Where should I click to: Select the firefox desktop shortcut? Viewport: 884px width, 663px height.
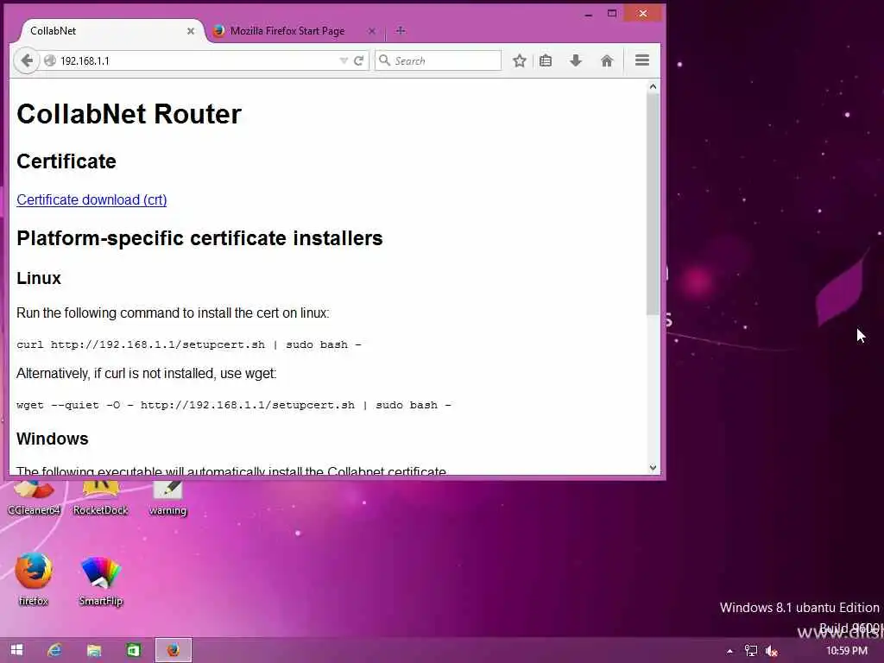(x=34, y=579)
